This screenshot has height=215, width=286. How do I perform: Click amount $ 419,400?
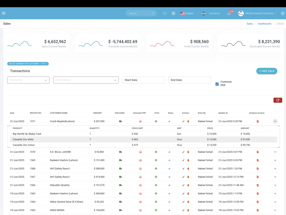pos(99,177)
